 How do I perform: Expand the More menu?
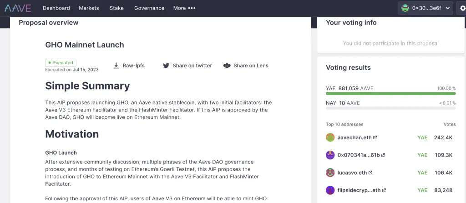[184, 8]
